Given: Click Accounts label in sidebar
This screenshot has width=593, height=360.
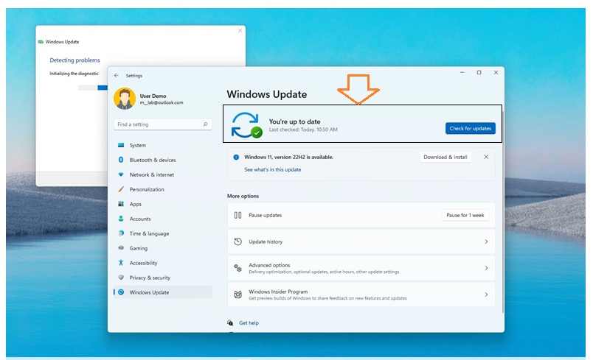Looking at the screenshot, I should click(x=140, y=219).
